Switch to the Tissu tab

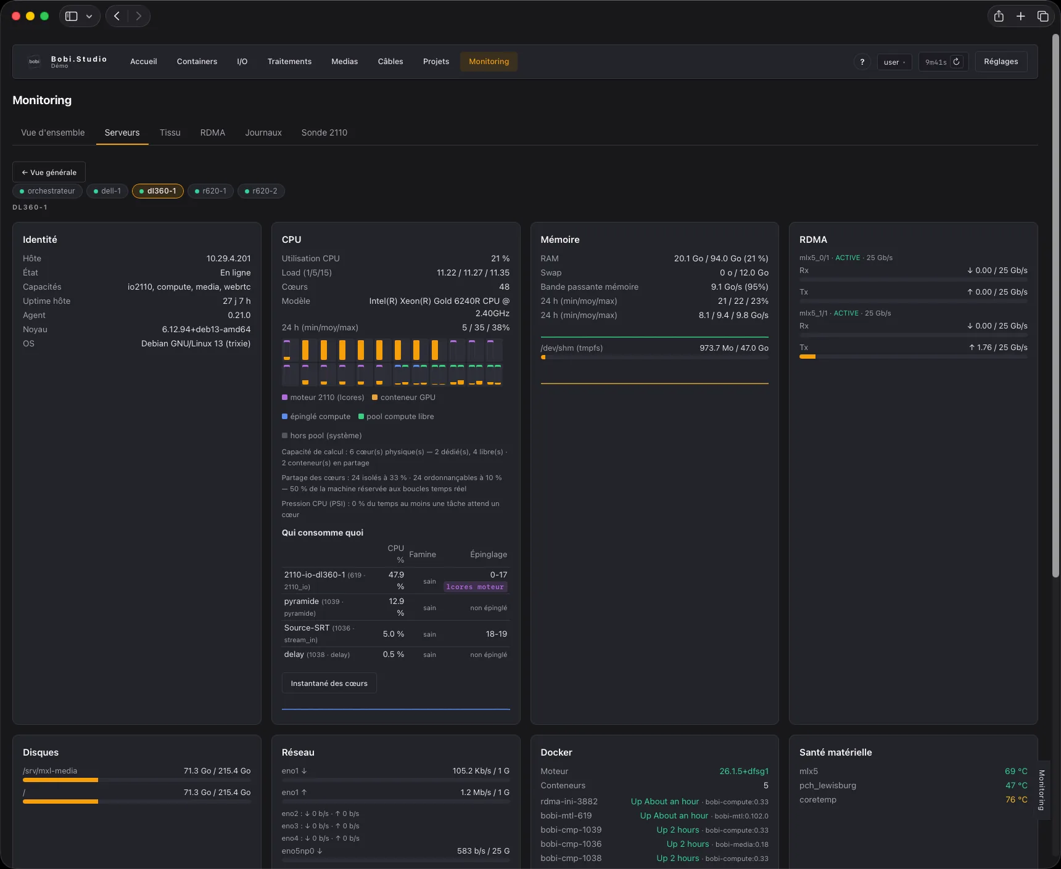170,133
